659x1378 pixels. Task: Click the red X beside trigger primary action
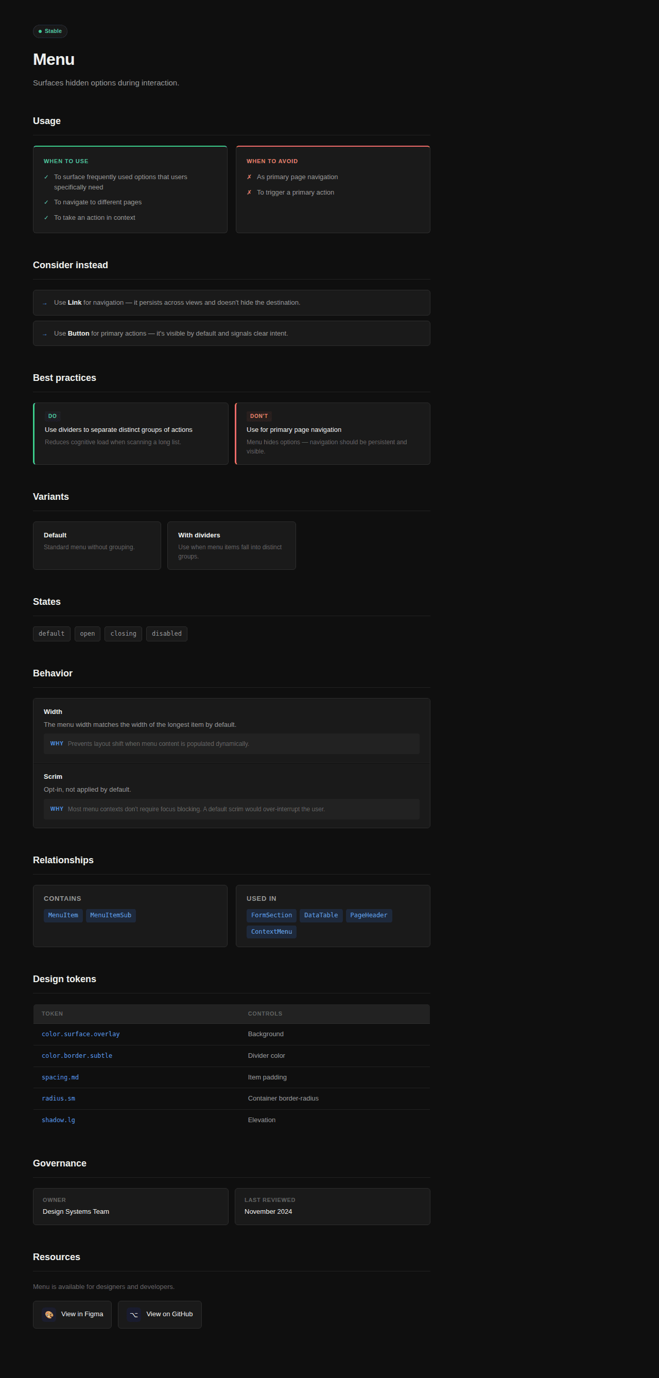(249, 193)
